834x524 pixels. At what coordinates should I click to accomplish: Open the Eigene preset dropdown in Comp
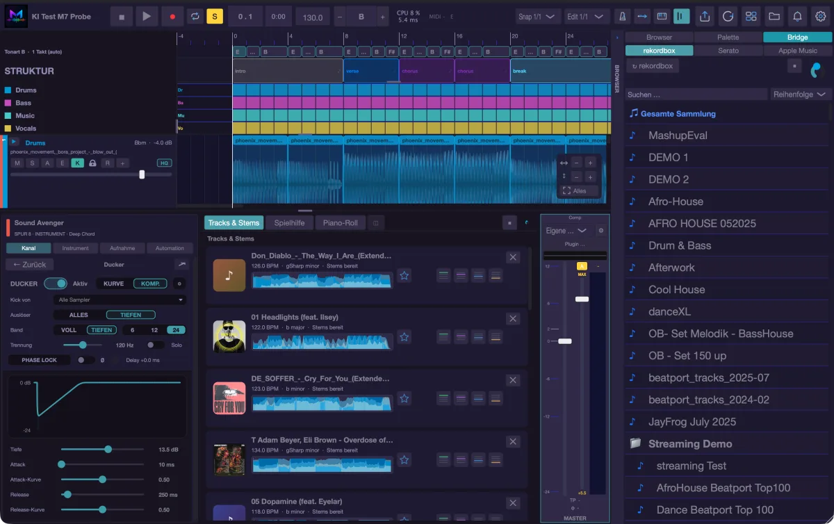coord(566,231)
